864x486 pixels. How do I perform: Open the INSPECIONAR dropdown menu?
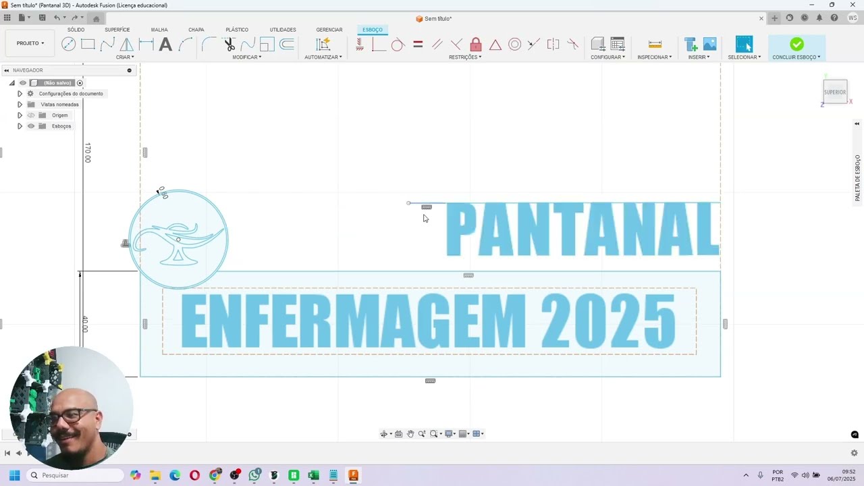click(x=655, y=57)
